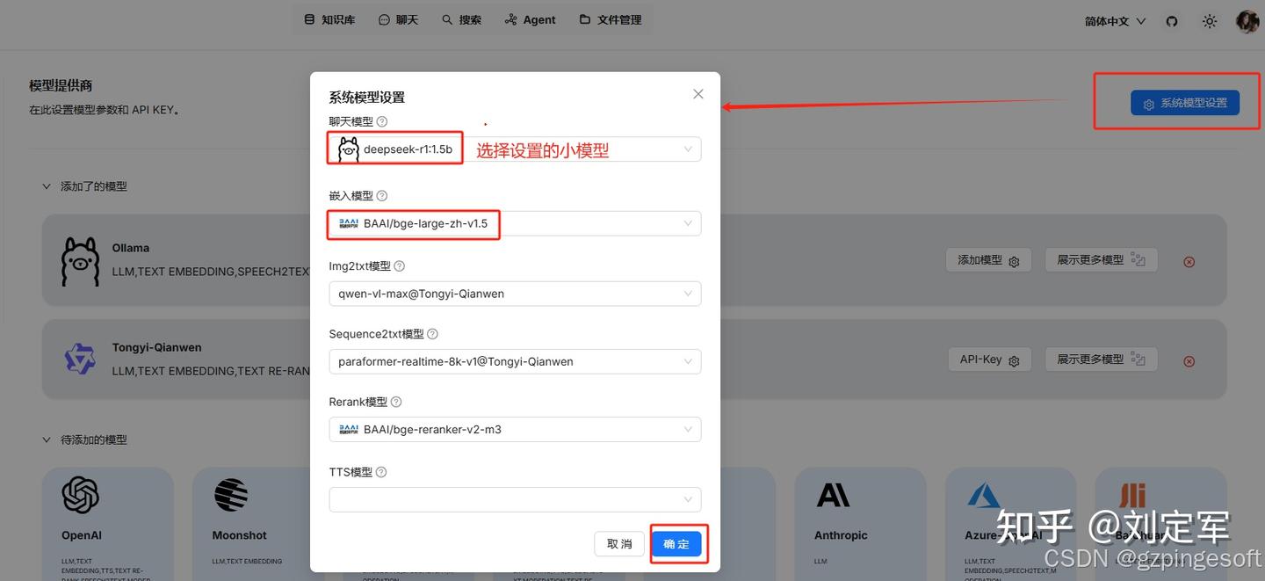The height and width of the screenshot is (581, 1265).
Task: Open the GitHub icon link
Action: coord(1171,21)
